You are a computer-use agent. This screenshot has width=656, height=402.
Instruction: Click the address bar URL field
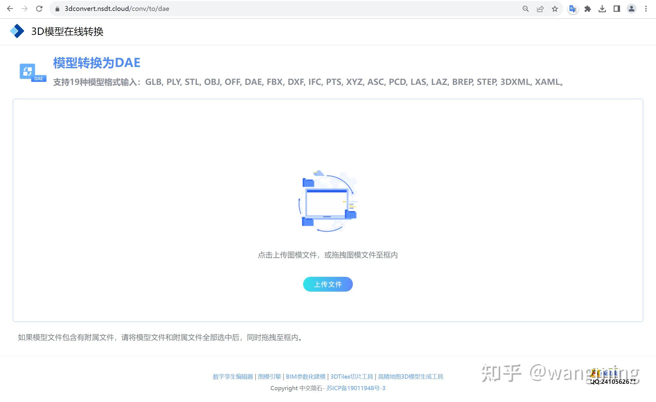click(x=117, y=8)
